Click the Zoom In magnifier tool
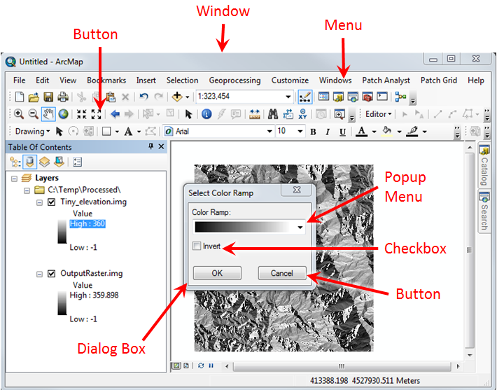Image resolution: width=497 pixels, height=390 pixels. pyautogui.click(x=19, y=113)
